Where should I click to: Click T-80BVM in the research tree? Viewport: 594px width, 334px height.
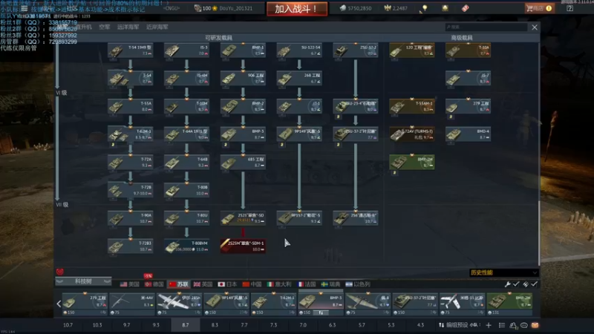(186, 246)
